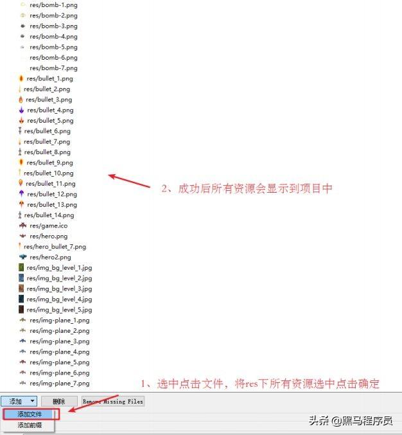The image size is (402, 435).
Task: Select res/img-plane_2.png file name
Action: click(x=60, y=331)
